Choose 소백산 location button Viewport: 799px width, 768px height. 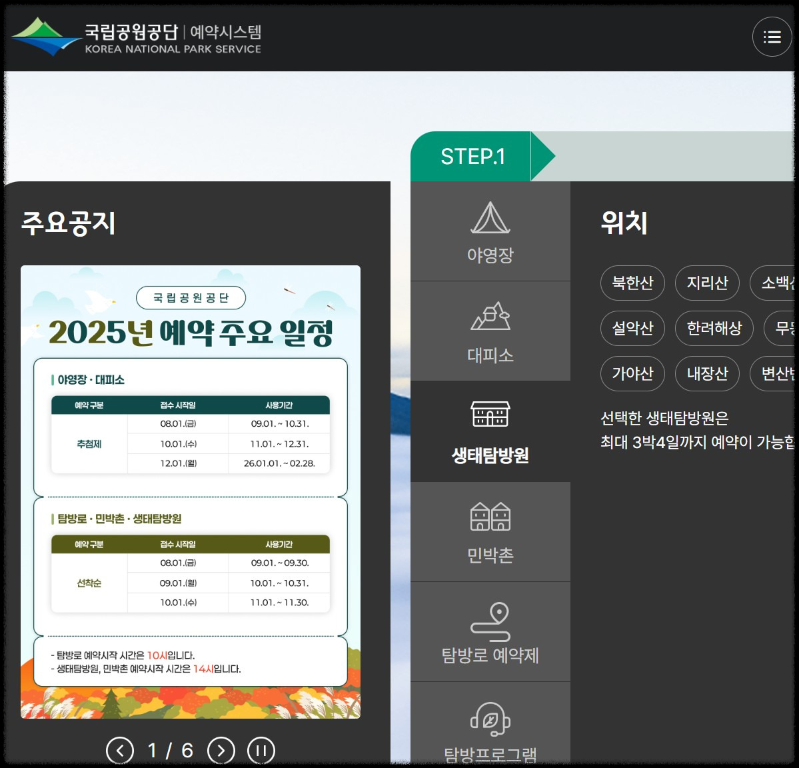point(772,283)
